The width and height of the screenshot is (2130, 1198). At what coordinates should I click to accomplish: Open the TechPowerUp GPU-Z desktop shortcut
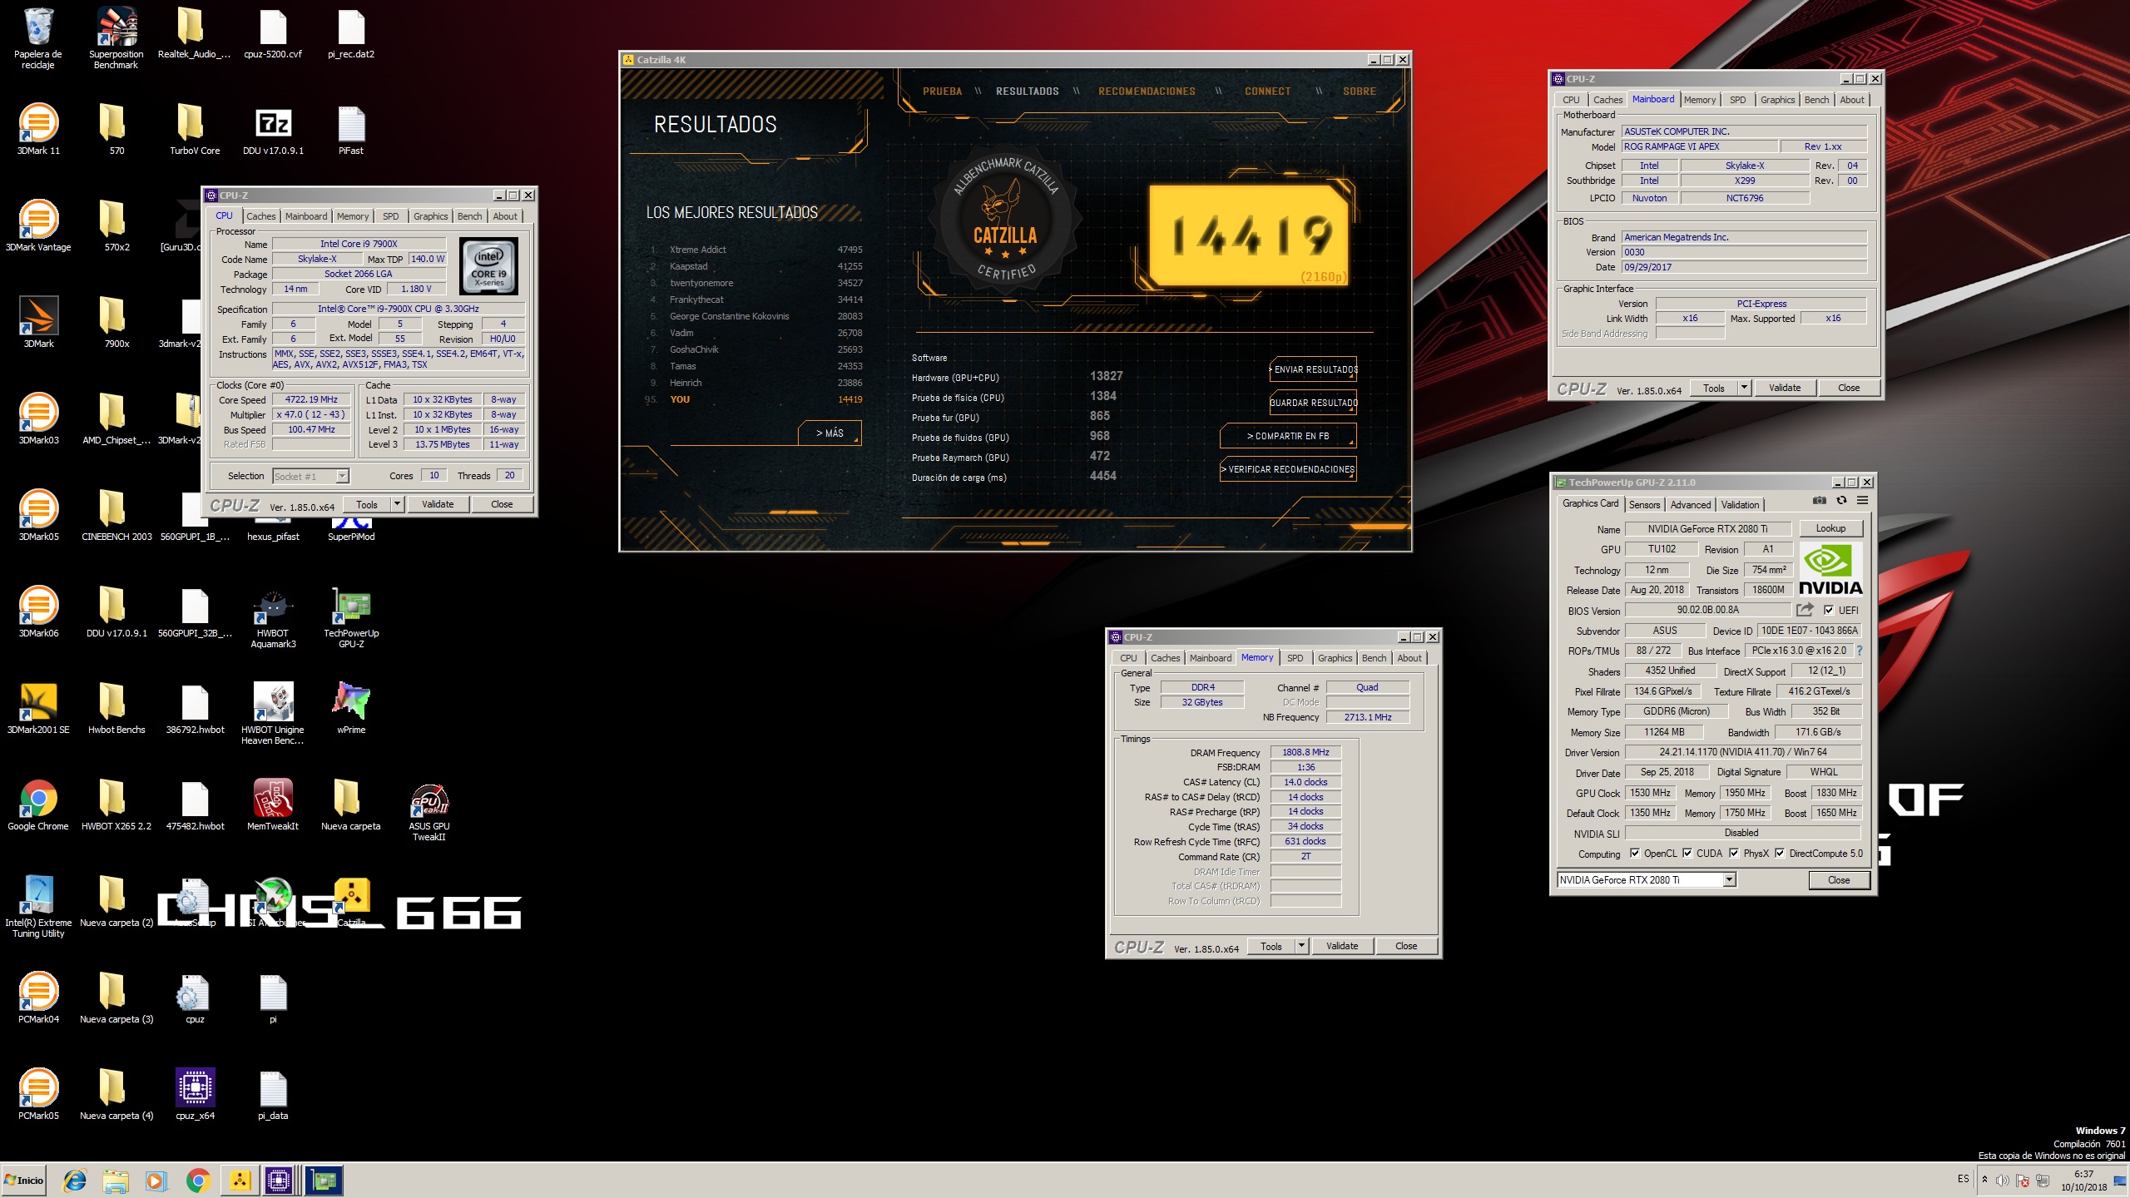(351, 620)
